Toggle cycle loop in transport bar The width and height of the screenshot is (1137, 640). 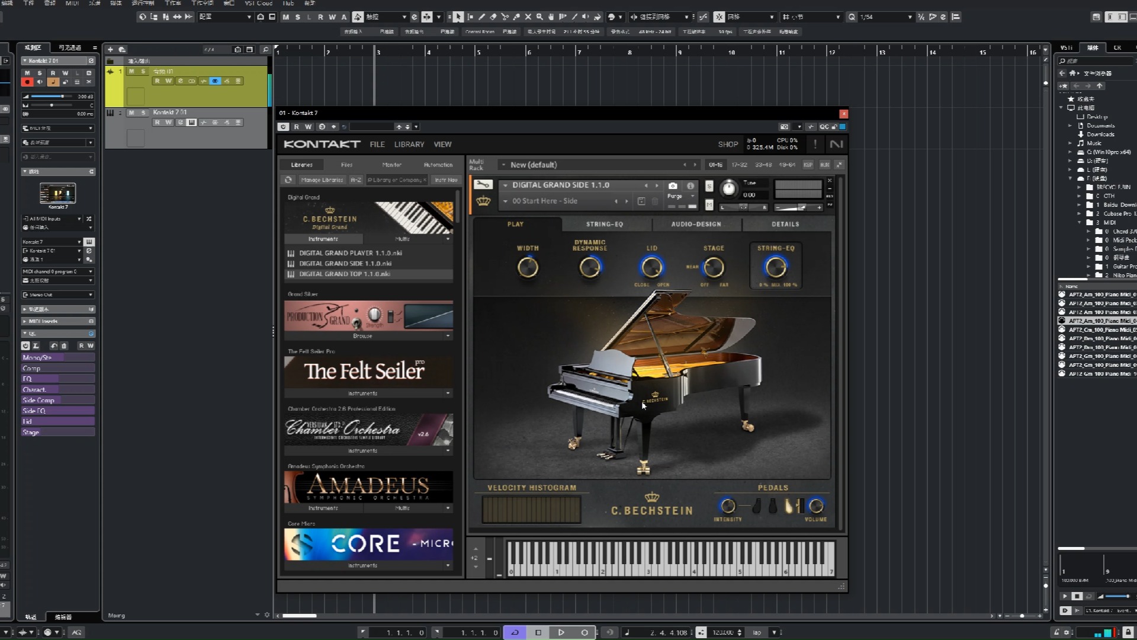[515, 632]
